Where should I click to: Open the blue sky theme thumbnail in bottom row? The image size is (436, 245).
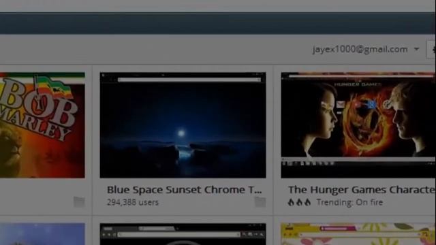click(42, 234)
